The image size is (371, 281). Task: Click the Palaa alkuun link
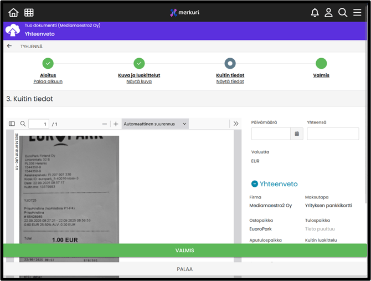[48, 81]
